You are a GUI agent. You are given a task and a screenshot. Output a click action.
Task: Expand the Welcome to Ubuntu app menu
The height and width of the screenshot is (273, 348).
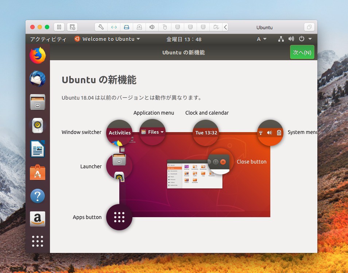(x=107, y=39)
